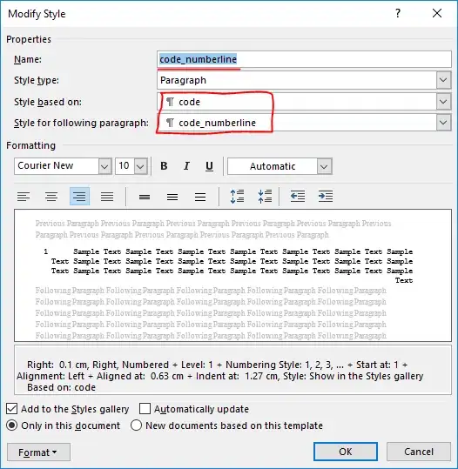Expand Style based on dropdown
This screenshot has height=469, width=458.
443,102
